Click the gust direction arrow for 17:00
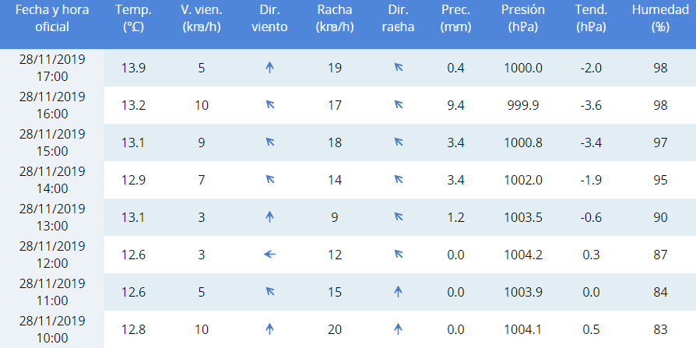Image resolution: width=696 pixels, height=348 pixels. (399, 68)
